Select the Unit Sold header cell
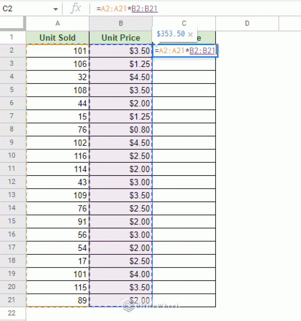Viewport: 301px width, 321px height. pyautogui.click(x=57, y=38)
